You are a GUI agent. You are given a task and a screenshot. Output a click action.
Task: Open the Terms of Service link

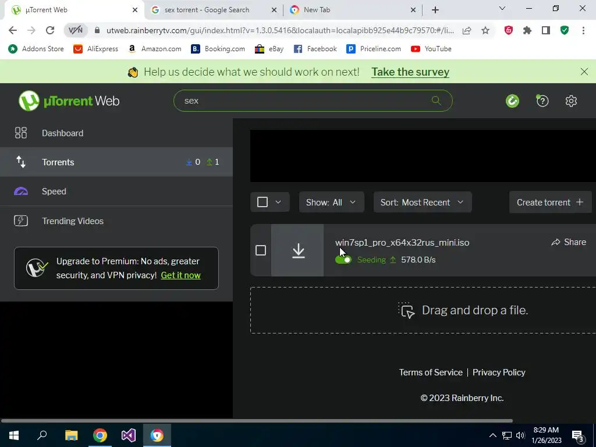click(431, 372)
